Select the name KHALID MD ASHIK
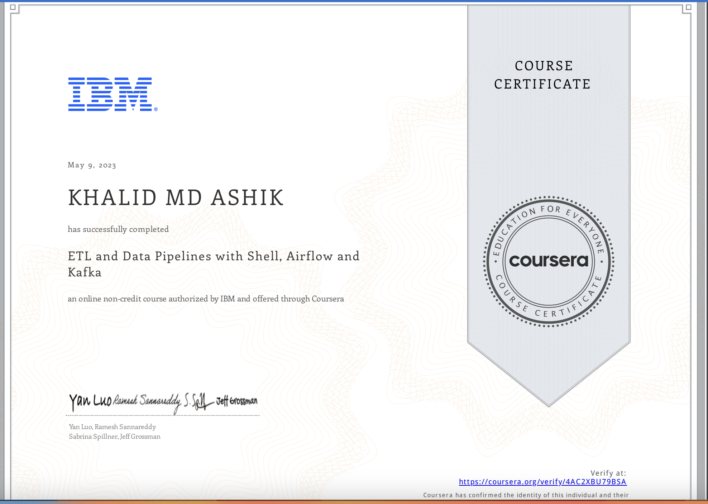Screen dimensions: 708x504 tap(176, 198)
